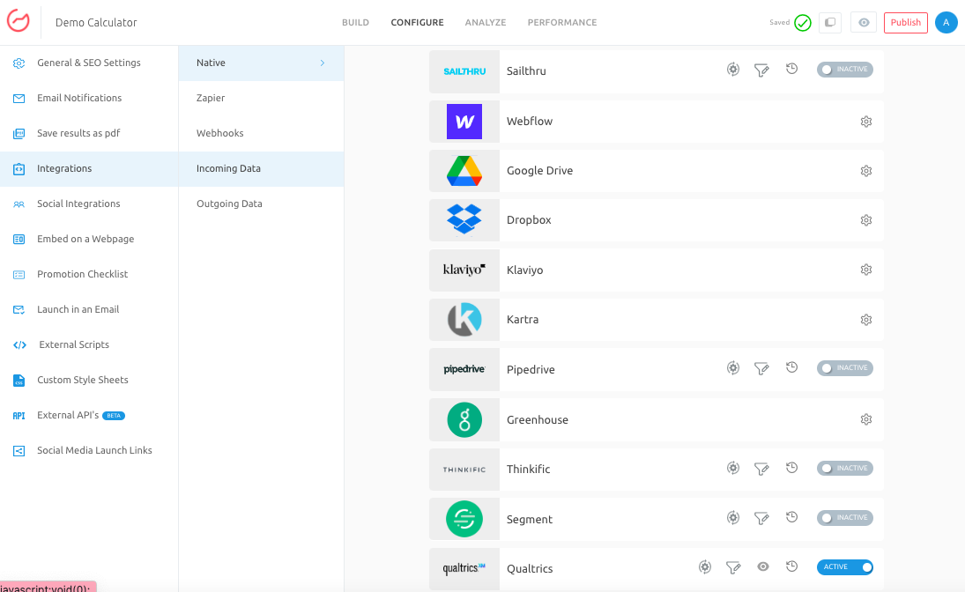The image size is (965, 592).
Task: Open Sailthru filter-edit icon
Action: tap(762, 70)
